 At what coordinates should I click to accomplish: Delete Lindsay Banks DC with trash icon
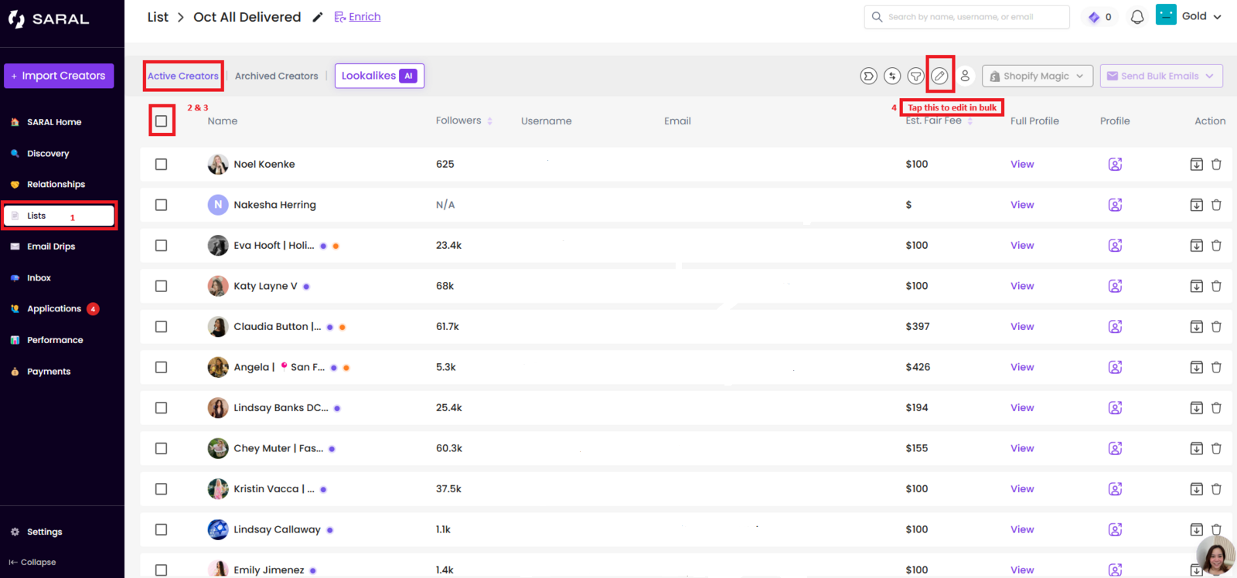(1216, 407)
